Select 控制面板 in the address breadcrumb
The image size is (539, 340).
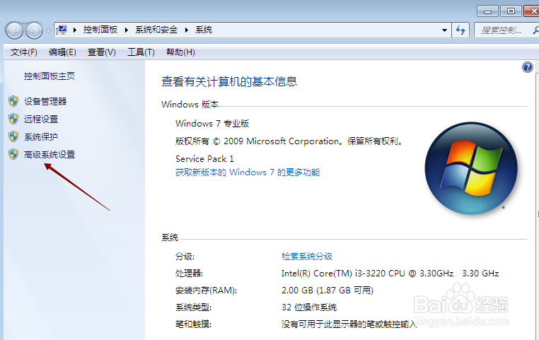100,30
